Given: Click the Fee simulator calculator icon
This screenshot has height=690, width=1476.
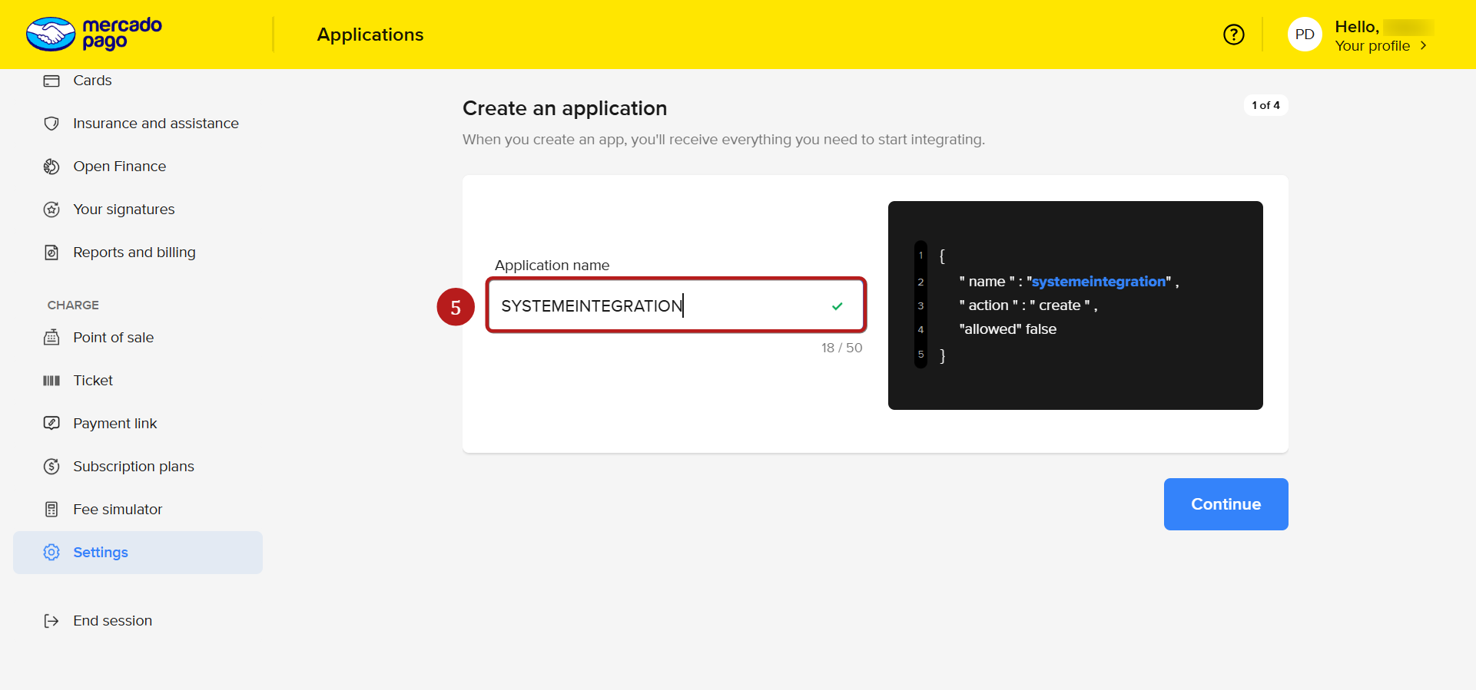Looking at the screenshot, I should (51, 510).
